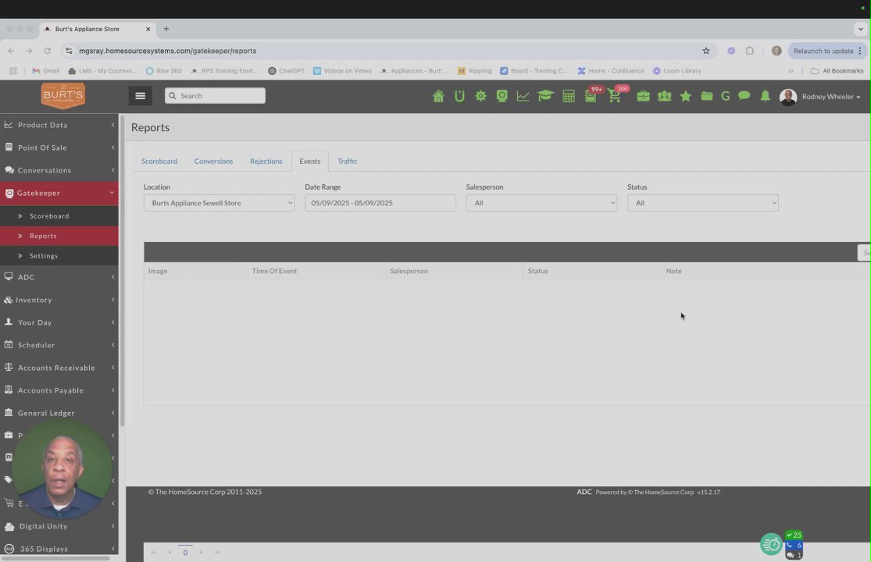Screen dimensions: 871x562
Task: Bookmark page with the star icon
Action: (x=706, y=51)
